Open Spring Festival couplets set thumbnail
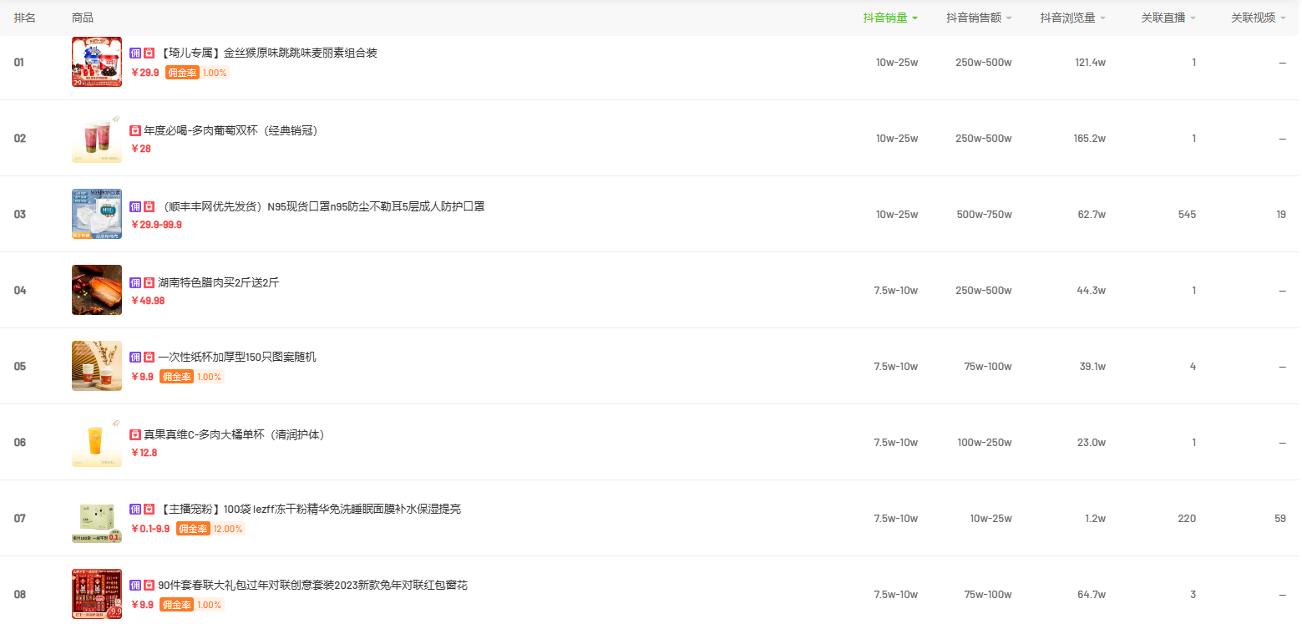1302x624 pixels. pos(97,594)
